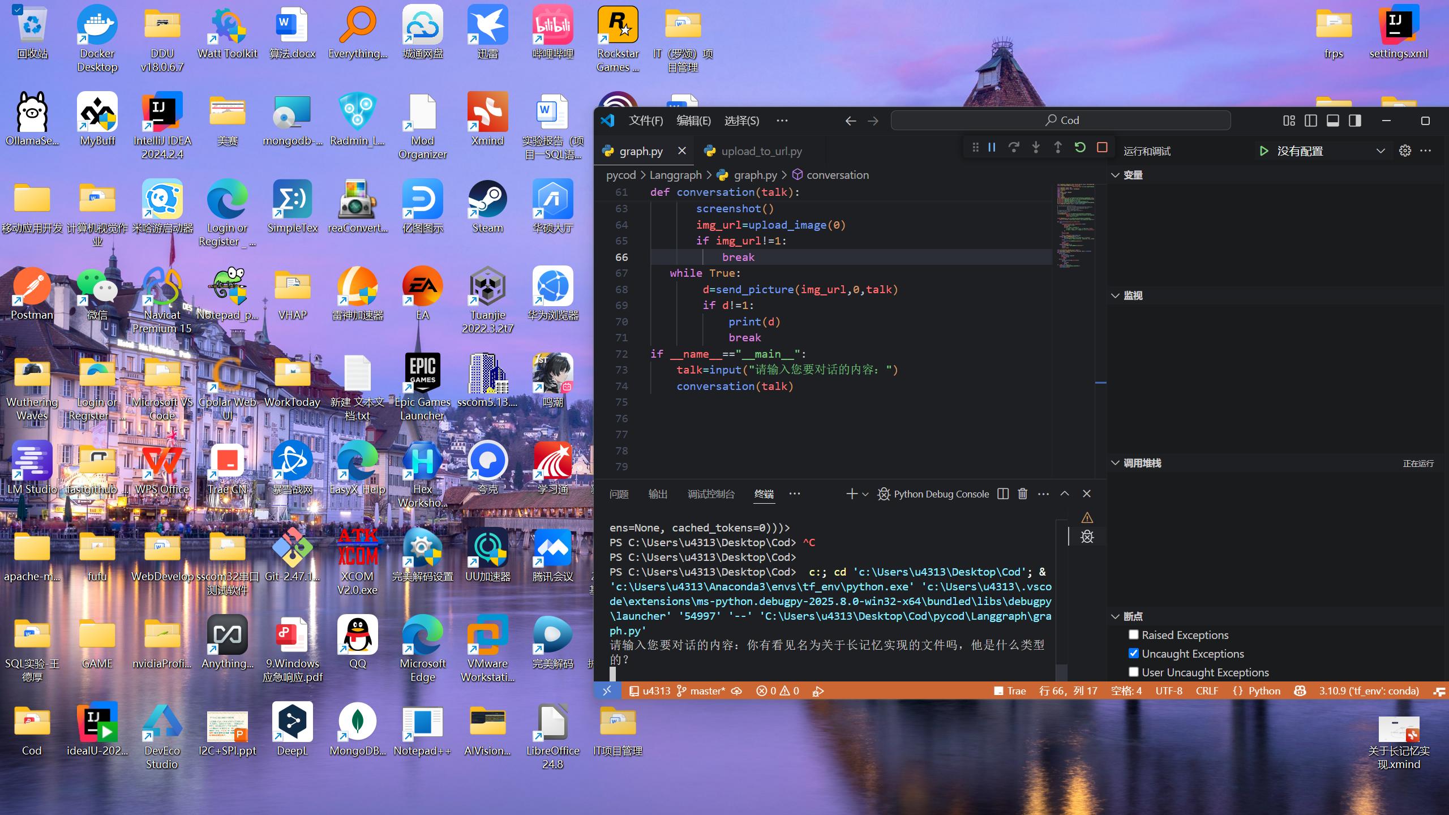1449x815 pixels.
Task: Select the Postman desktop icon
Action: [x=32, y=293]
